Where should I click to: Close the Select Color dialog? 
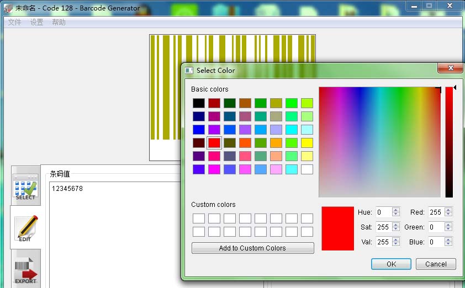451,68
